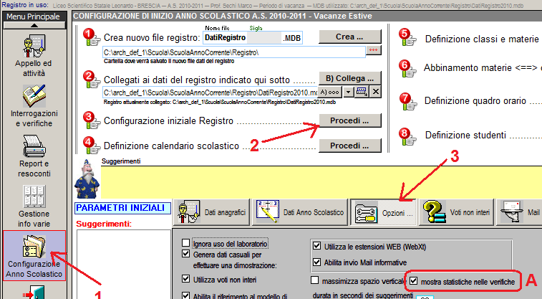Click Procedi for Configurazione iniziale Registro

click(x=349, y=120)
